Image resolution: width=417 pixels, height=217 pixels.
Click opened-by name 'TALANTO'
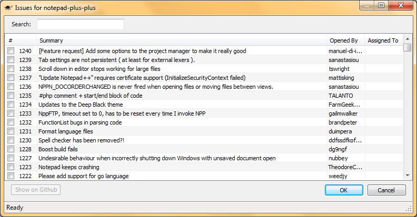point(341,96)
